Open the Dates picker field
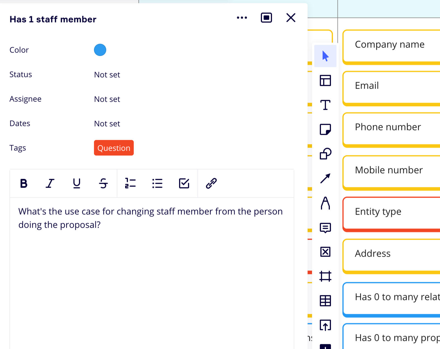This screenshot has width=440, height=349. point(107,124)
